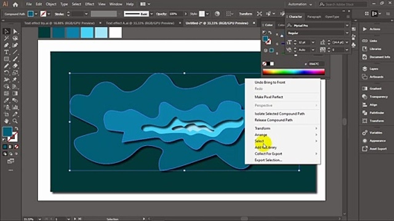
Task: Activate the Hand tool
Action: pos(6,121)
